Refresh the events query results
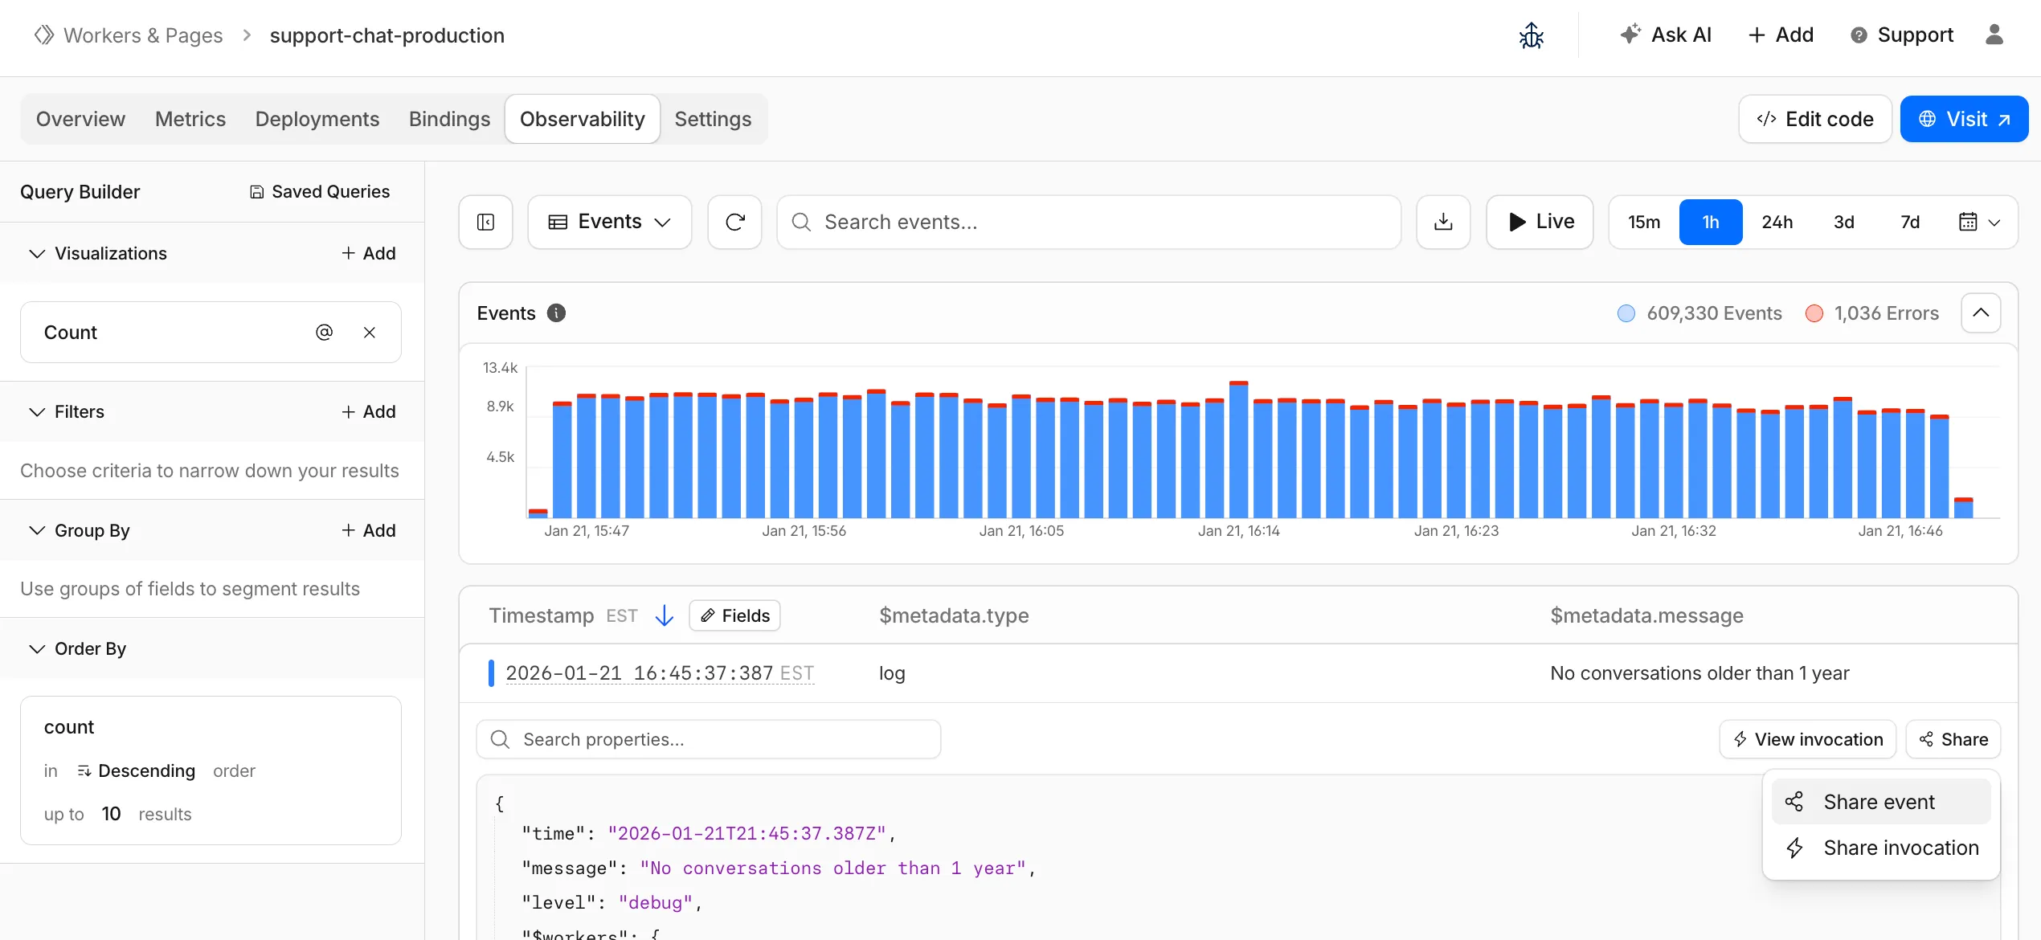 734,222
